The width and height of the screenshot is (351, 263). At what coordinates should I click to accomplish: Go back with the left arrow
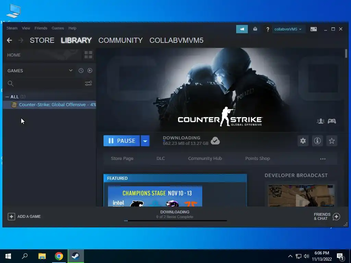[9, 40]
